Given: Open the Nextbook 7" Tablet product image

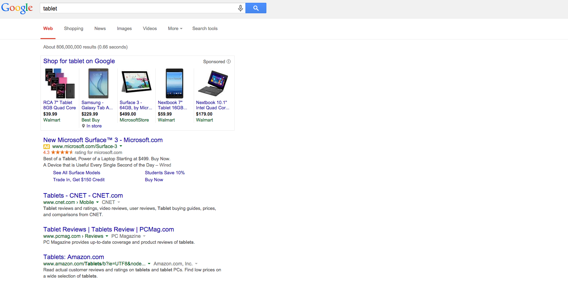Looking at the screenshot, I should pyautogui.click(x=174, y=83).
